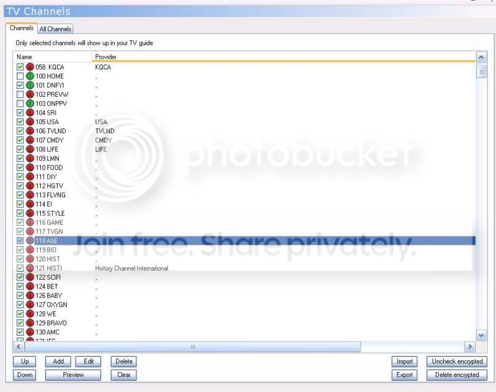The height and width of the screenshot is (392, 496).
Task: Click the red icon beside 112 HGTV
Action: pyautogui.click(x=30, y=186)
